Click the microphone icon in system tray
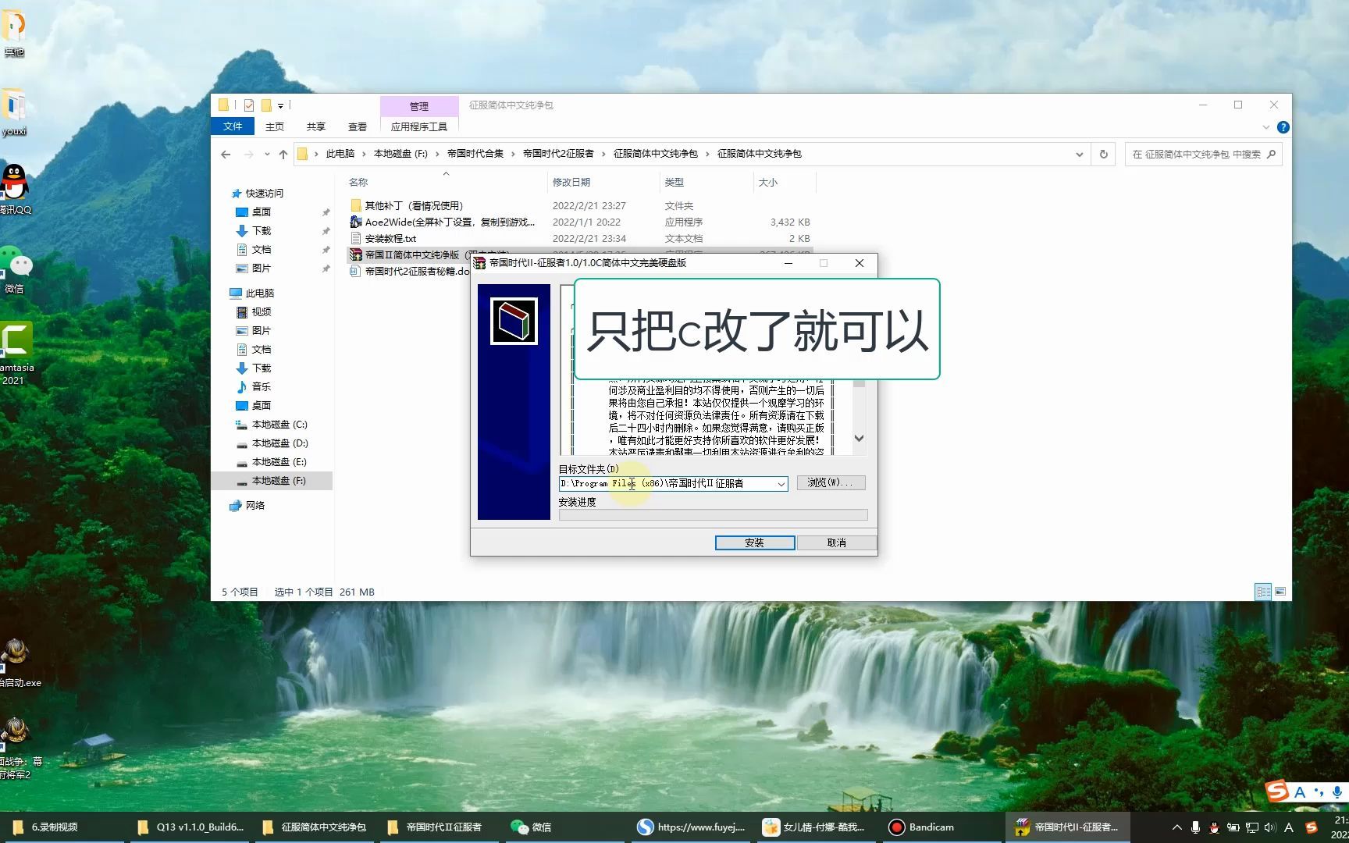This screenshot has width=1349, height=843. 1195,827
